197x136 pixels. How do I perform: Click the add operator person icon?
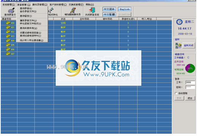[73, 10]
